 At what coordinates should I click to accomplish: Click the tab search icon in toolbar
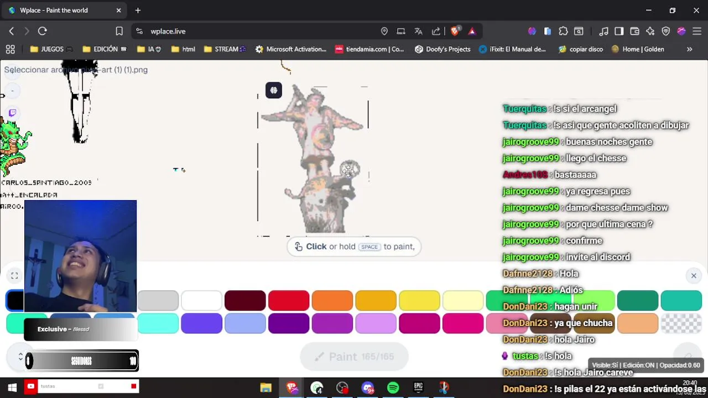click(x=579, y=32)
